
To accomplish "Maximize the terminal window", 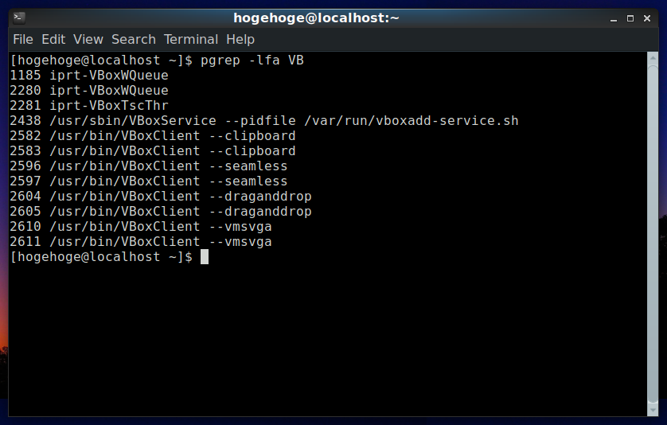I will point(630,18).
